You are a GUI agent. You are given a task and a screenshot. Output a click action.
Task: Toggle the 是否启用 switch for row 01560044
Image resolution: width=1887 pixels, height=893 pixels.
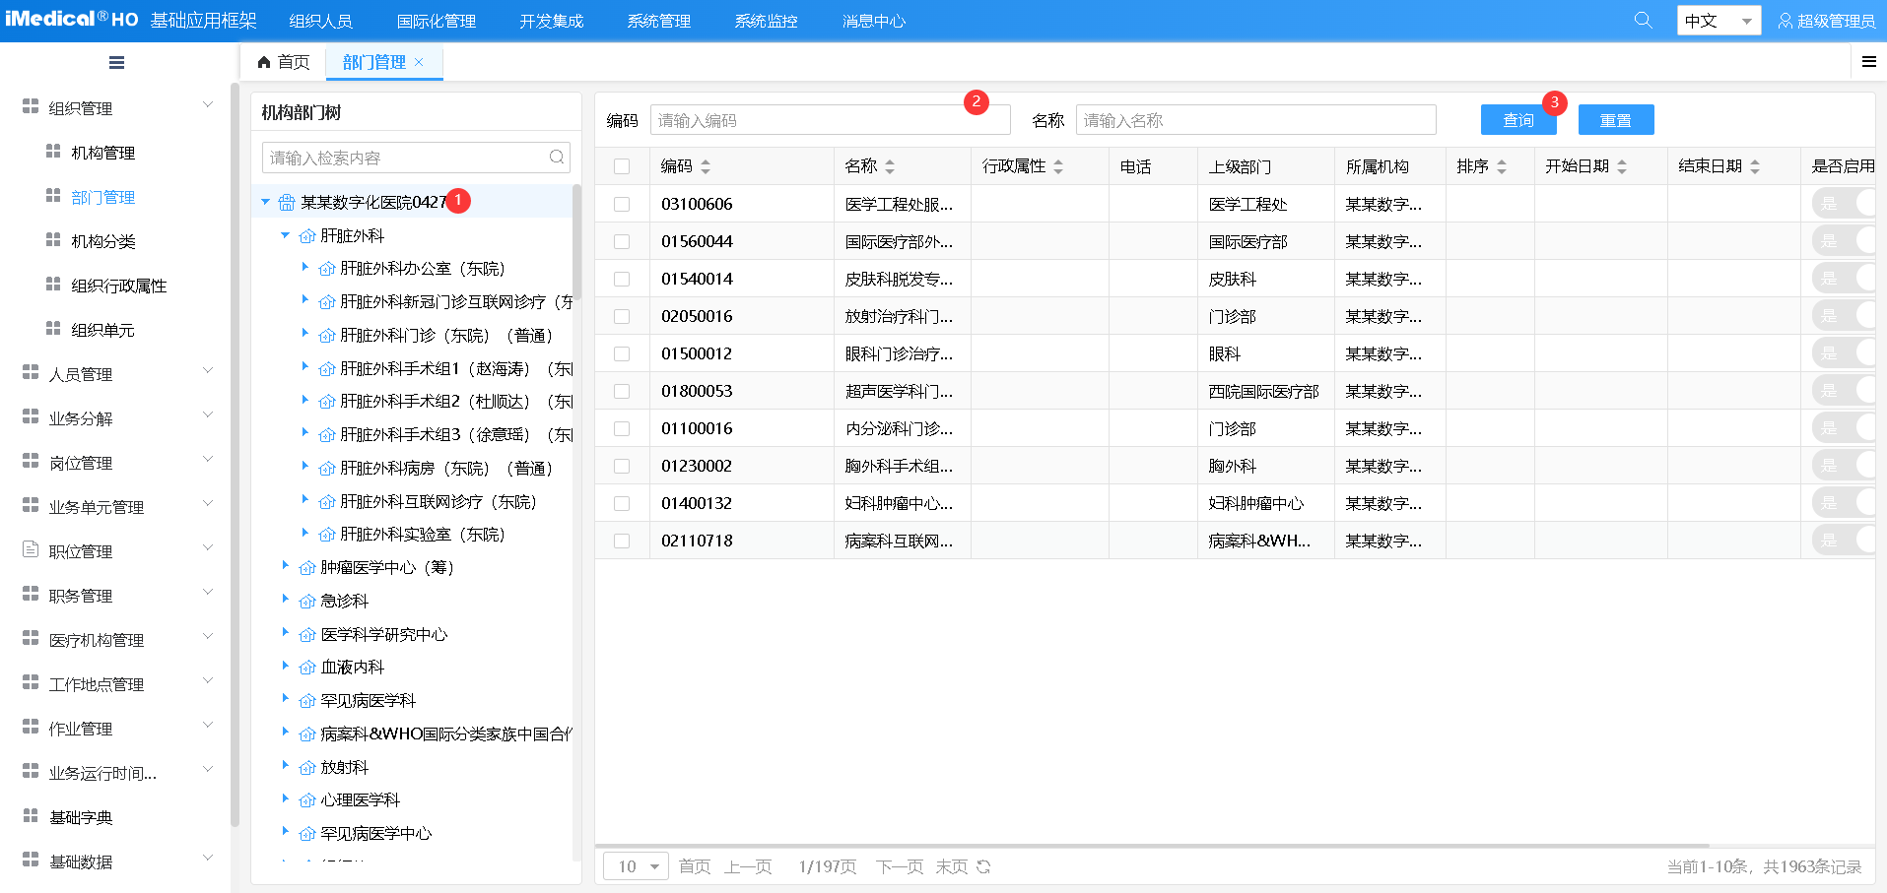(1845, 241)
